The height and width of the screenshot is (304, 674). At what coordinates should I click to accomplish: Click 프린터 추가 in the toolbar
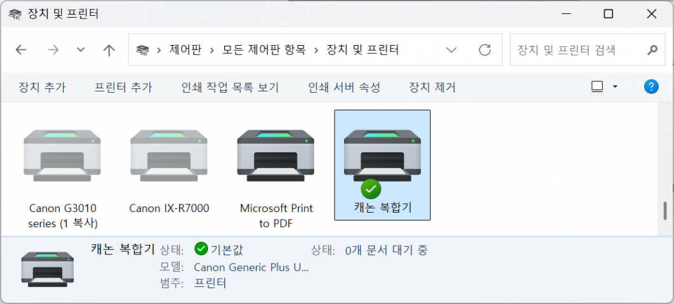pyautogui.click(x=123, y=88)
